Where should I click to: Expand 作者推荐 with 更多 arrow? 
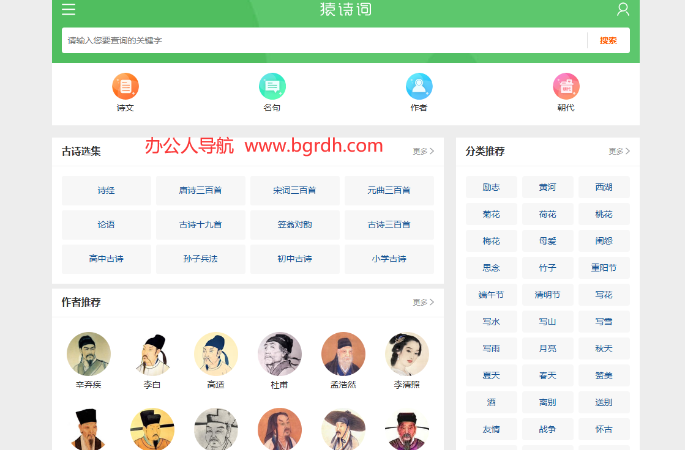(423, 303)
